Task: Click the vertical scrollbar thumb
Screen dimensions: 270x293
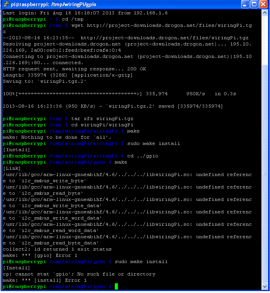Action: coord(265,174)
